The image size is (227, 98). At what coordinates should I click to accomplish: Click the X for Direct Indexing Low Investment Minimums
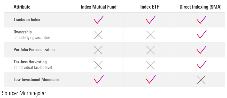(201, 80)
